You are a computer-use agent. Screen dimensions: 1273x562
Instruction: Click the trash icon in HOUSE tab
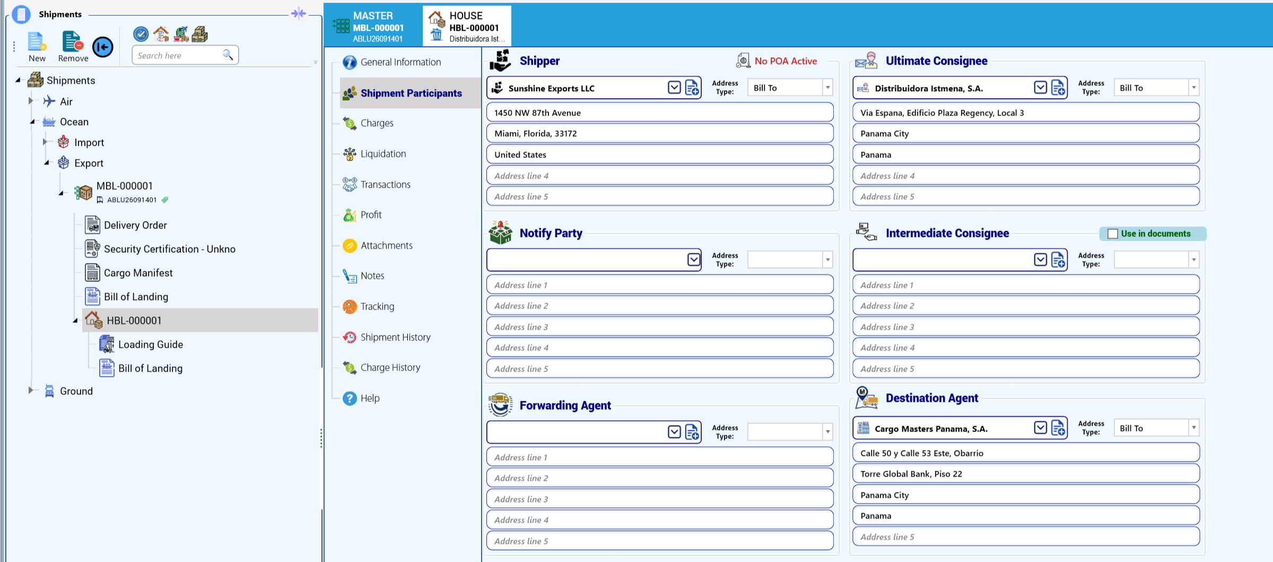(x=437, y=35)
